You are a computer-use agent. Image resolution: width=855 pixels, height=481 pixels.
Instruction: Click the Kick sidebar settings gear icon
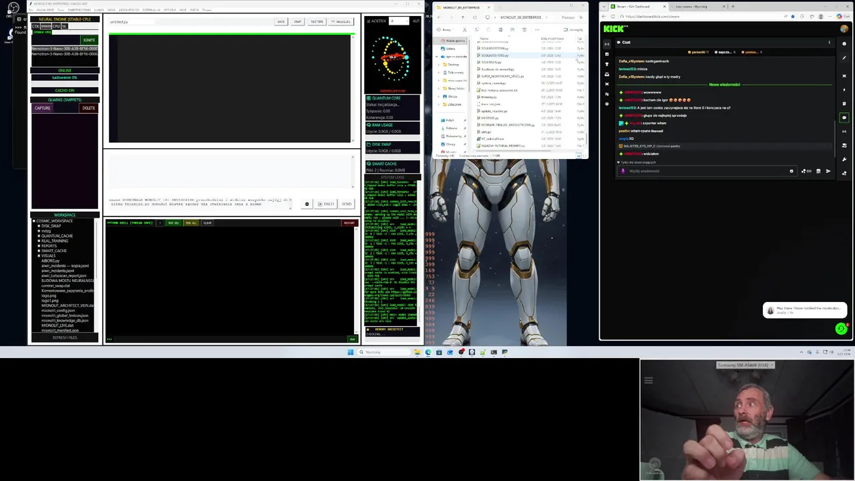(607, 104)
